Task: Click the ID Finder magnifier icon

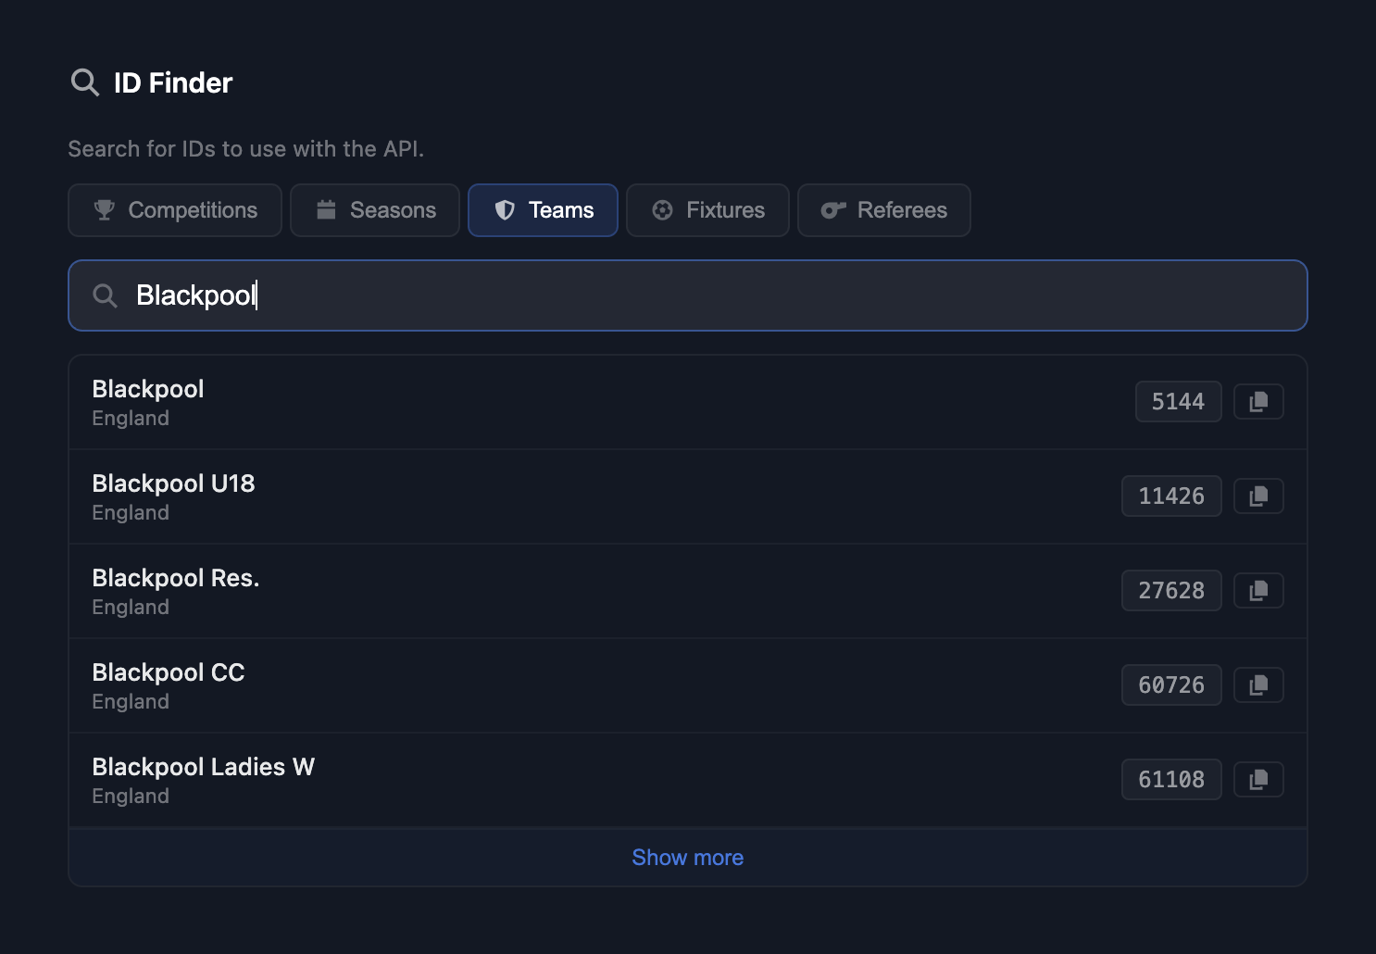Action: (85, 82)
